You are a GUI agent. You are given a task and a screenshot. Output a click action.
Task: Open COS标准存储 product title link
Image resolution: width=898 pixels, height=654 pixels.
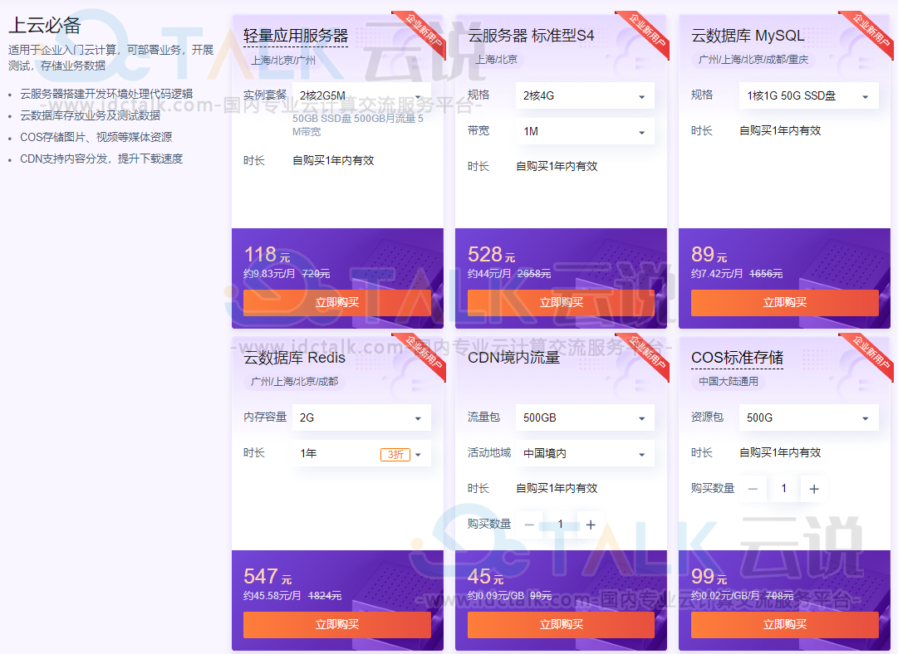click(737, 358)
